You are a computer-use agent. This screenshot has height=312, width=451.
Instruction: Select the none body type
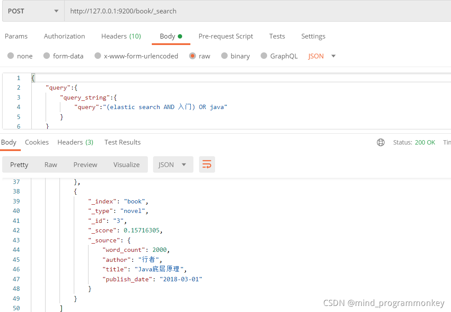[20, 56]
